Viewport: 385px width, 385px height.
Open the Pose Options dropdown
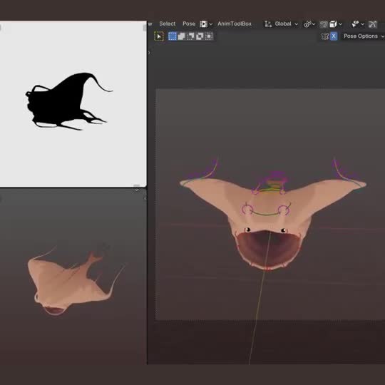(x=364, y=36)
